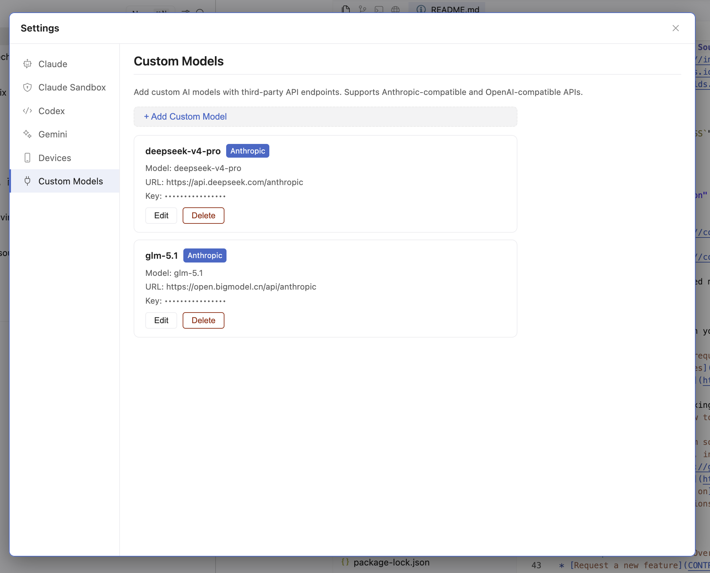Click the Gemini sparkle icon
The height and width of the screenshot is (573, 710).
(27, 134)
